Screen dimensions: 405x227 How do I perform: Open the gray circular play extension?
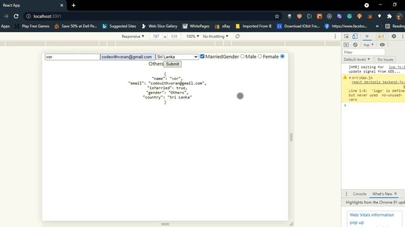(x=329, y=16)
